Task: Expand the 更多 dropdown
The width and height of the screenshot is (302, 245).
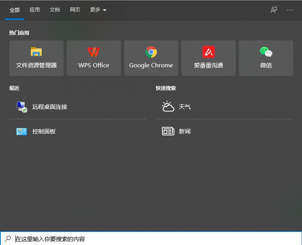Action: [x=98, y=10]
